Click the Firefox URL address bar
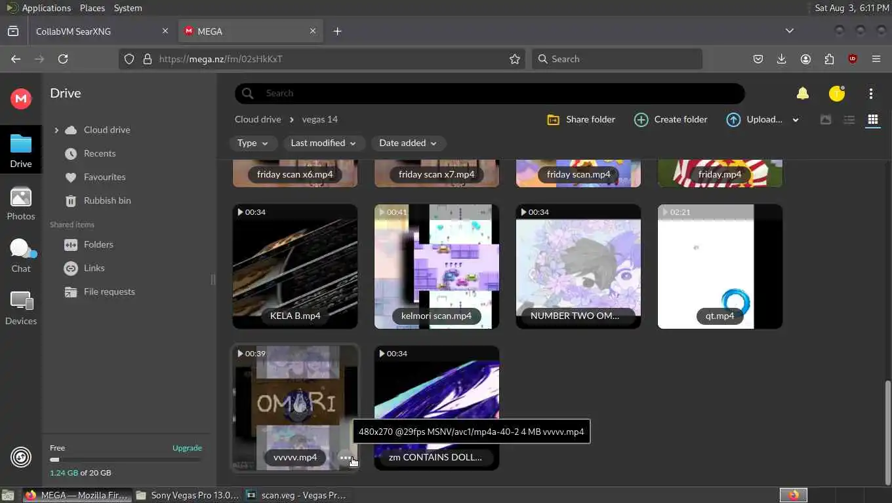The height and width of the screenshot is (503, 892). (x=321, y=59)
